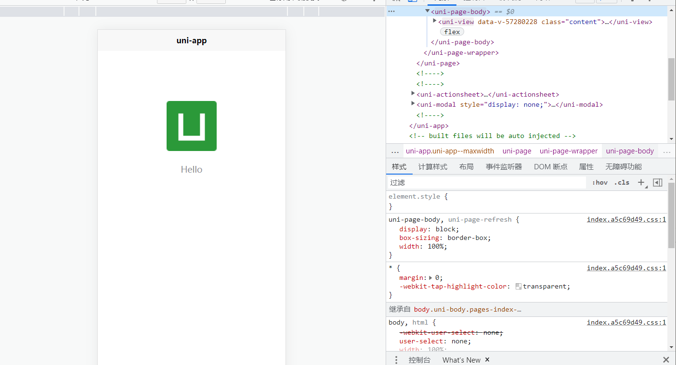Expand the uni-actionsheet node
Screen dimensions: 676x365
413,94
